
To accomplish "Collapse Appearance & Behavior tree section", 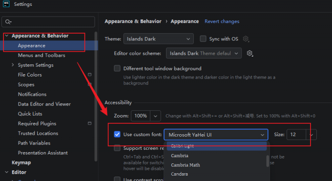I will pos(7,36).
